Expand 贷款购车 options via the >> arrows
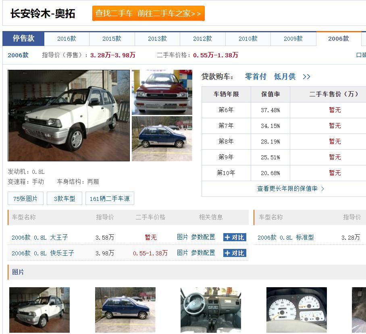366x334 pixels. (306, 76)
